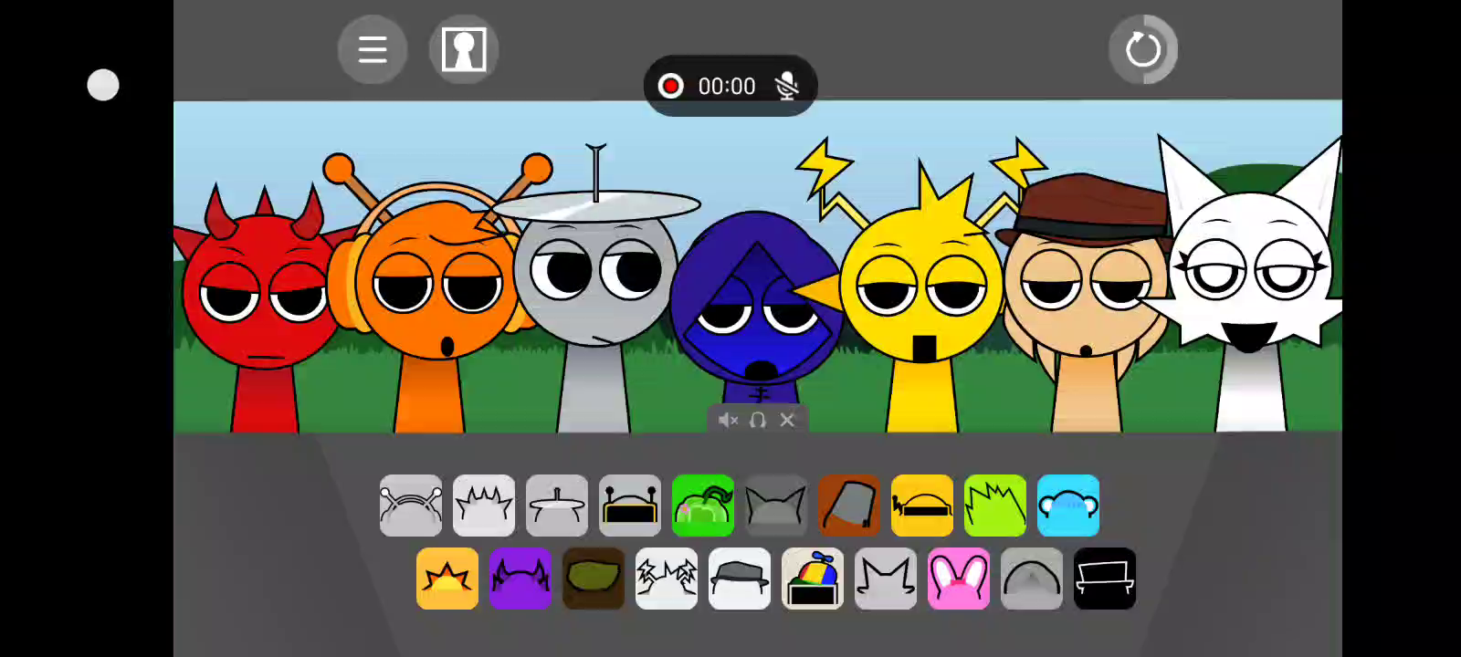The height and width of the screenshot is (657, 1461).
Task: Open the character gallery portrait button
Action: pos(464,49)
